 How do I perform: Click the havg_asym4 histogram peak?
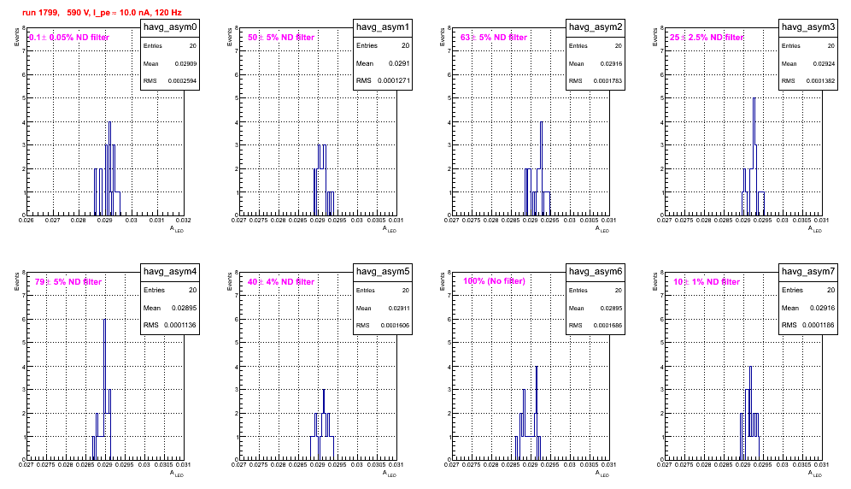click(x=105, y=320)
